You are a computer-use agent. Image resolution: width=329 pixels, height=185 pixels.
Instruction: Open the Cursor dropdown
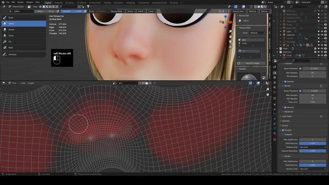(152, 11)
